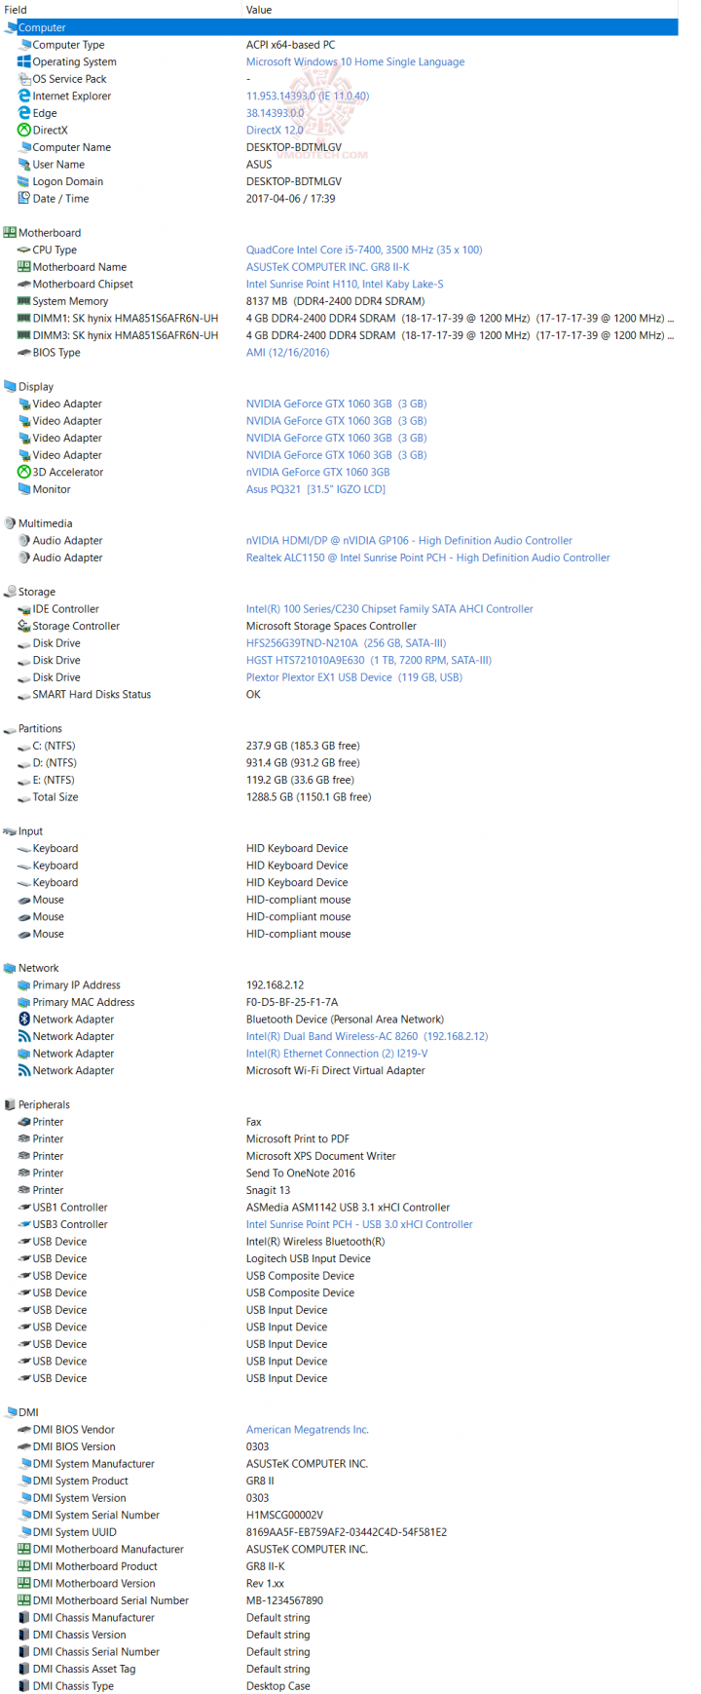The width and height of the screenshot is (701, 1694).
Task: Click the DMI Chassis Type icon
Action: (x=24, y=1685)
